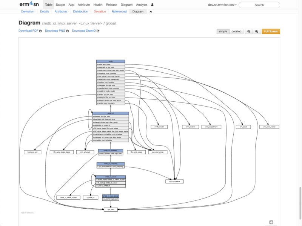Click inside the Search field

click(x=259, y=5)
